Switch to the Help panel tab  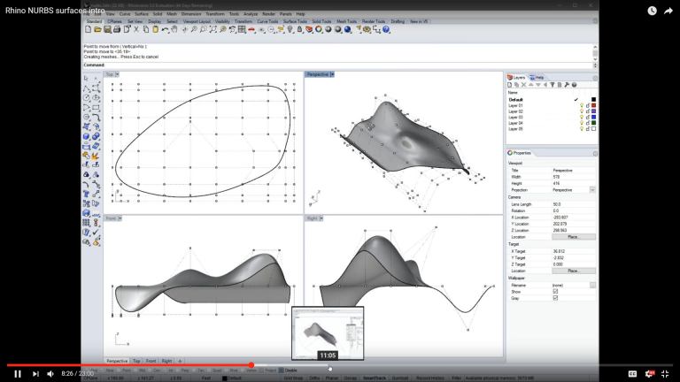click(x=537, y=78)
